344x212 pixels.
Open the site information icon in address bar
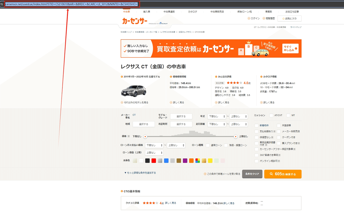2,4
